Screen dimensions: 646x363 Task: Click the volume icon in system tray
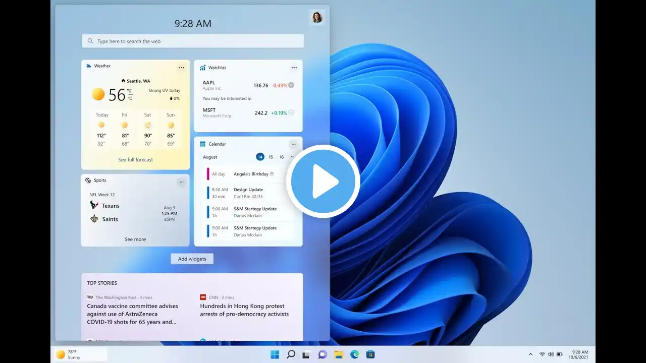(551, 354)
